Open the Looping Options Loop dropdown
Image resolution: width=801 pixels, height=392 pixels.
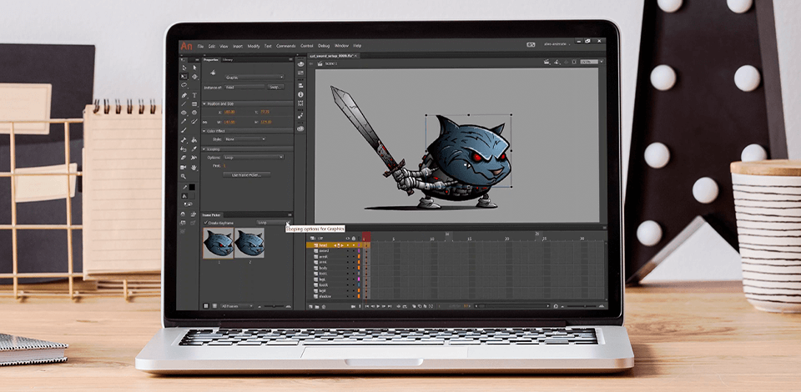254,157
